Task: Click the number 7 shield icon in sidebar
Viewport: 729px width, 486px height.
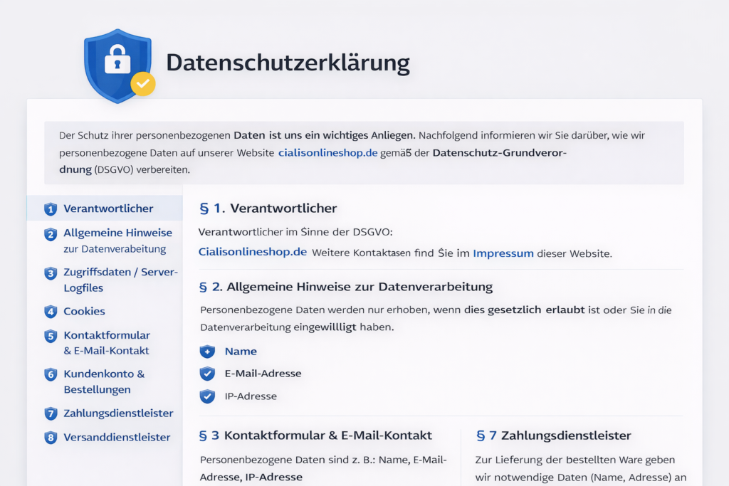Action: click(x=50, y=413)
